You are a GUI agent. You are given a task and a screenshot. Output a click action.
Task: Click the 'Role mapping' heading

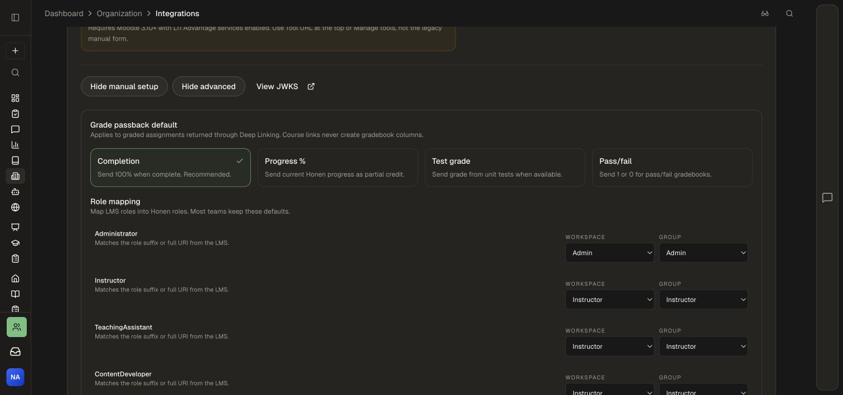pos(115,202)
